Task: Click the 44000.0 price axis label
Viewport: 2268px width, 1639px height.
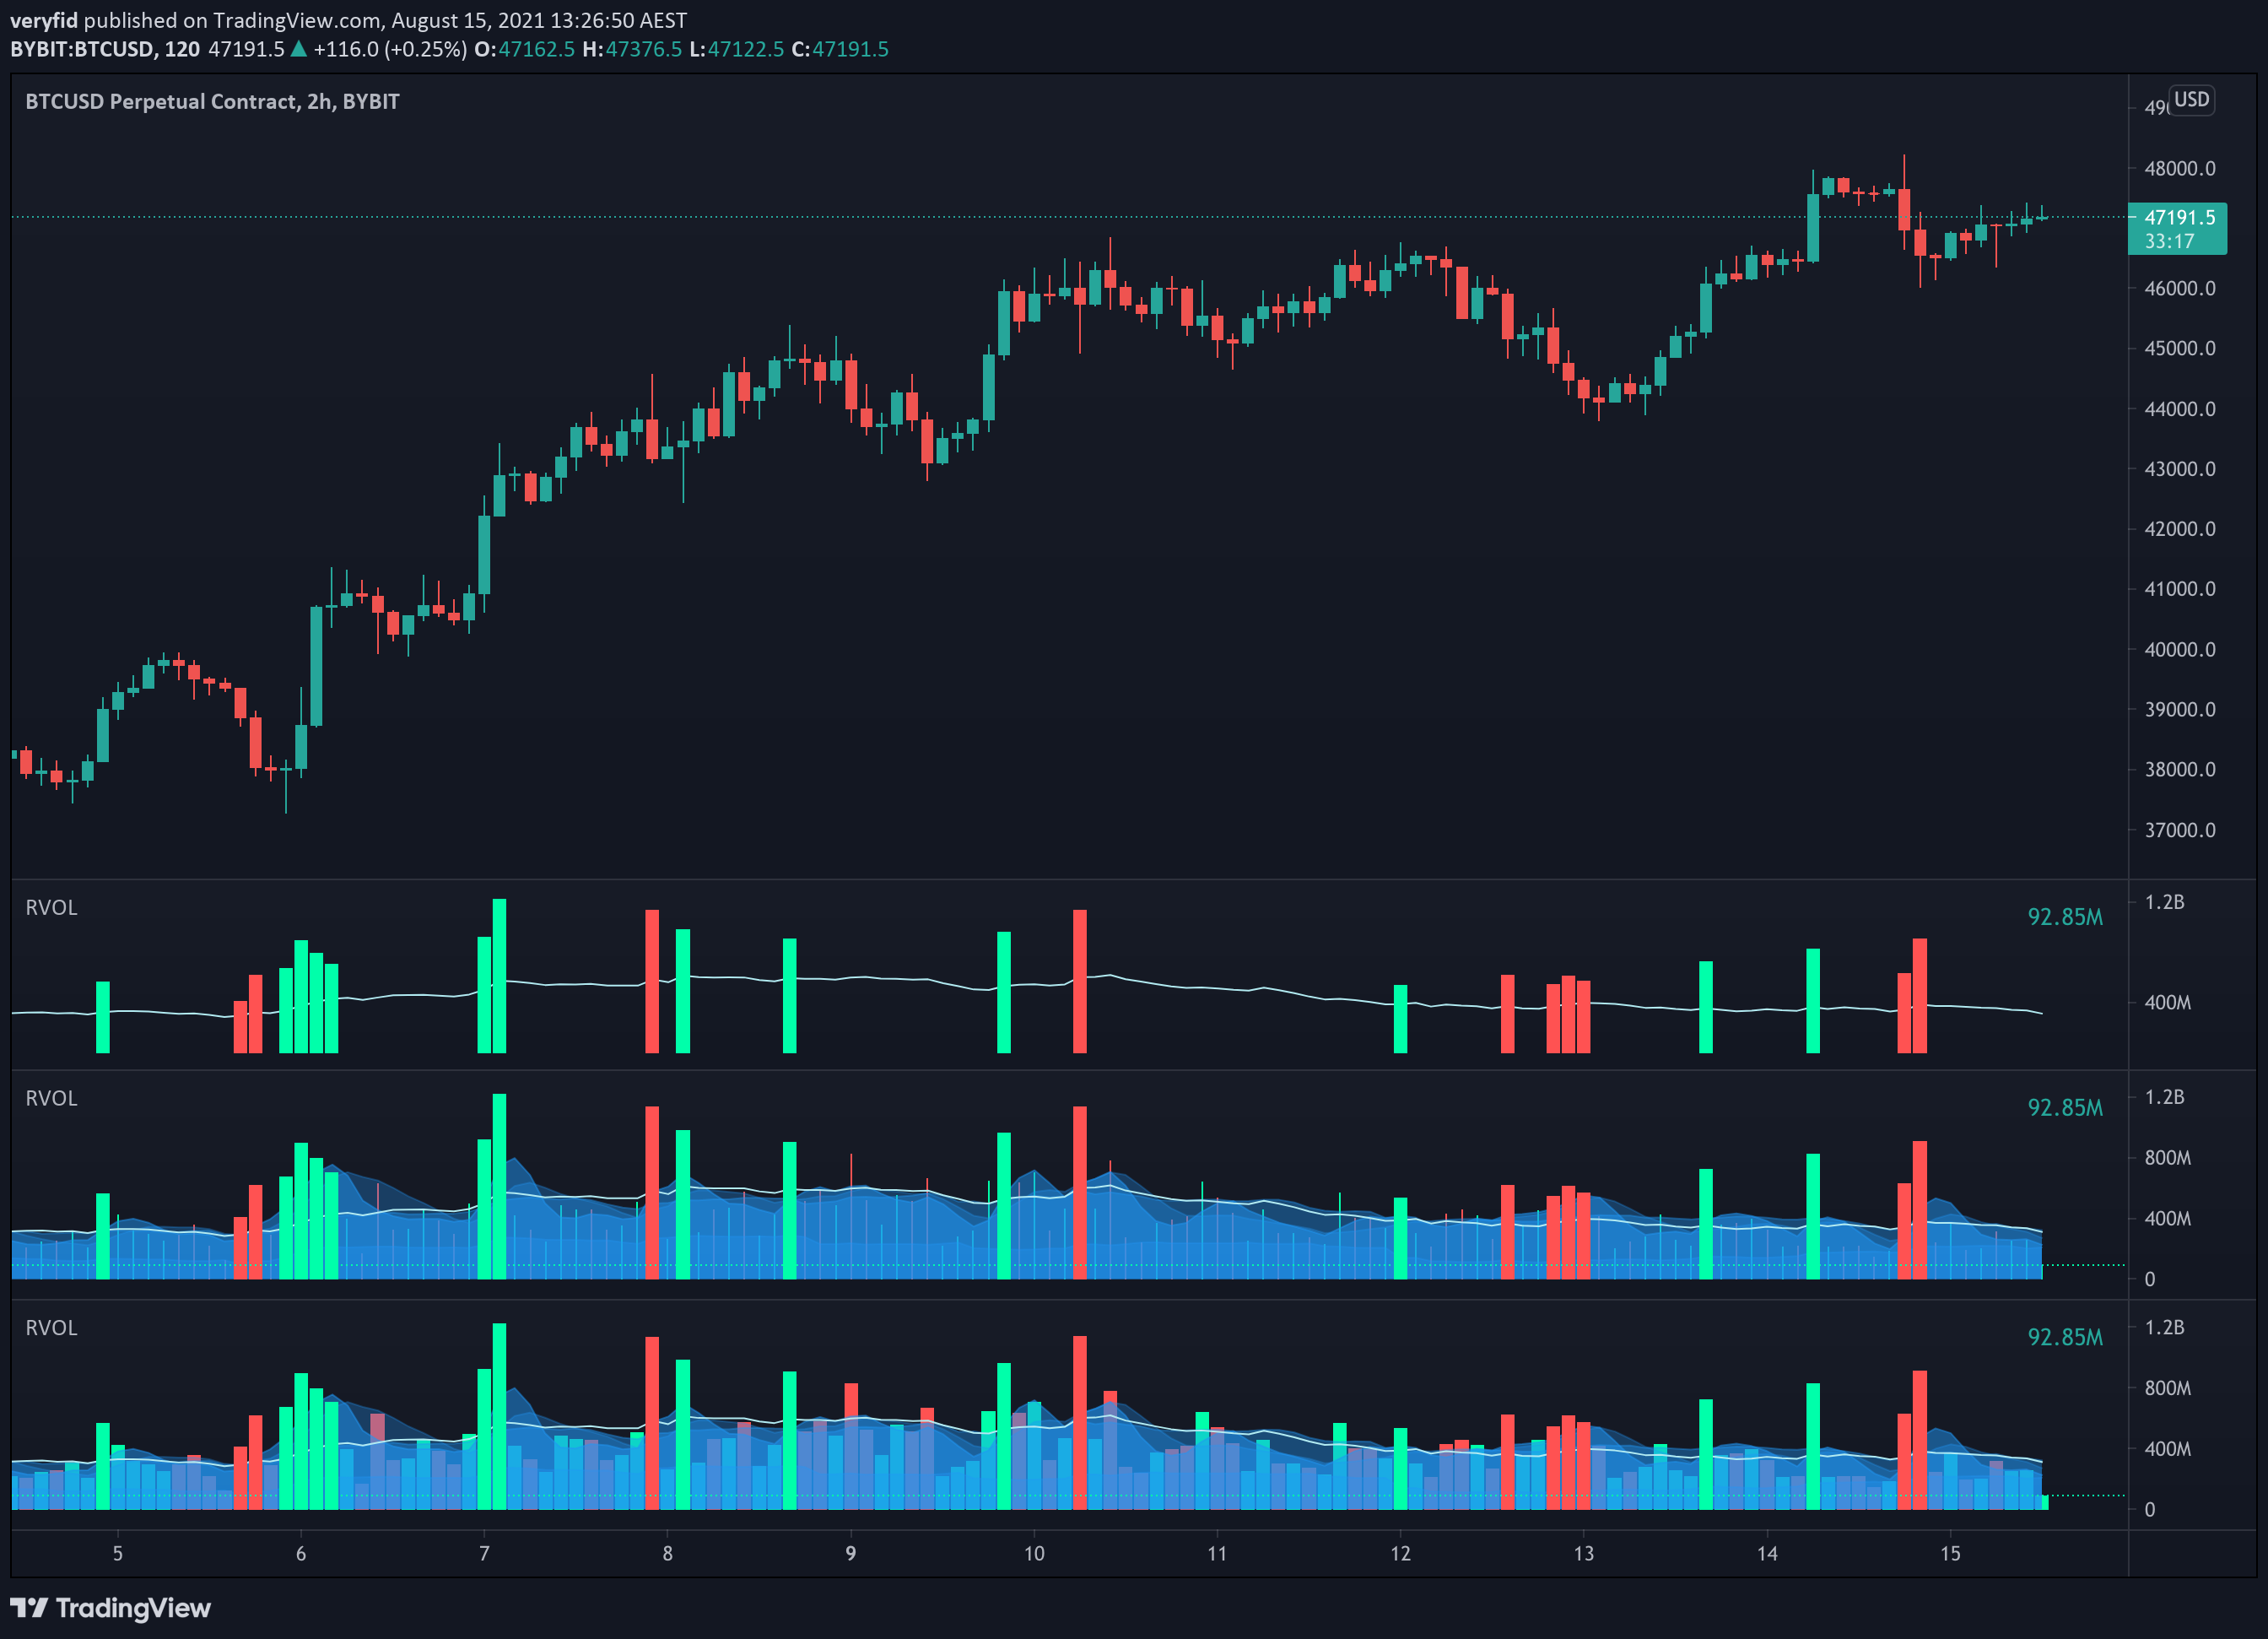Action: pyautogui.click(x=2180, y=408)
